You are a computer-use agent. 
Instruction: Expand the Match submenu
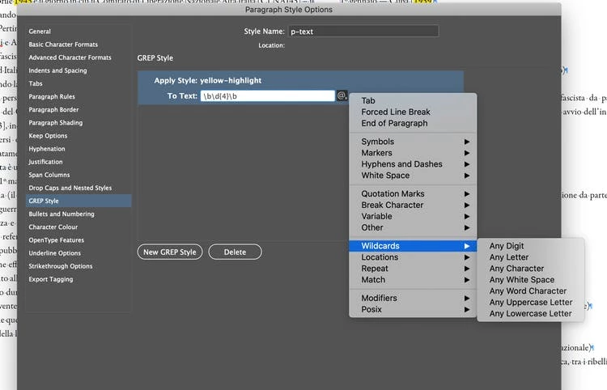tap(413, 280)
